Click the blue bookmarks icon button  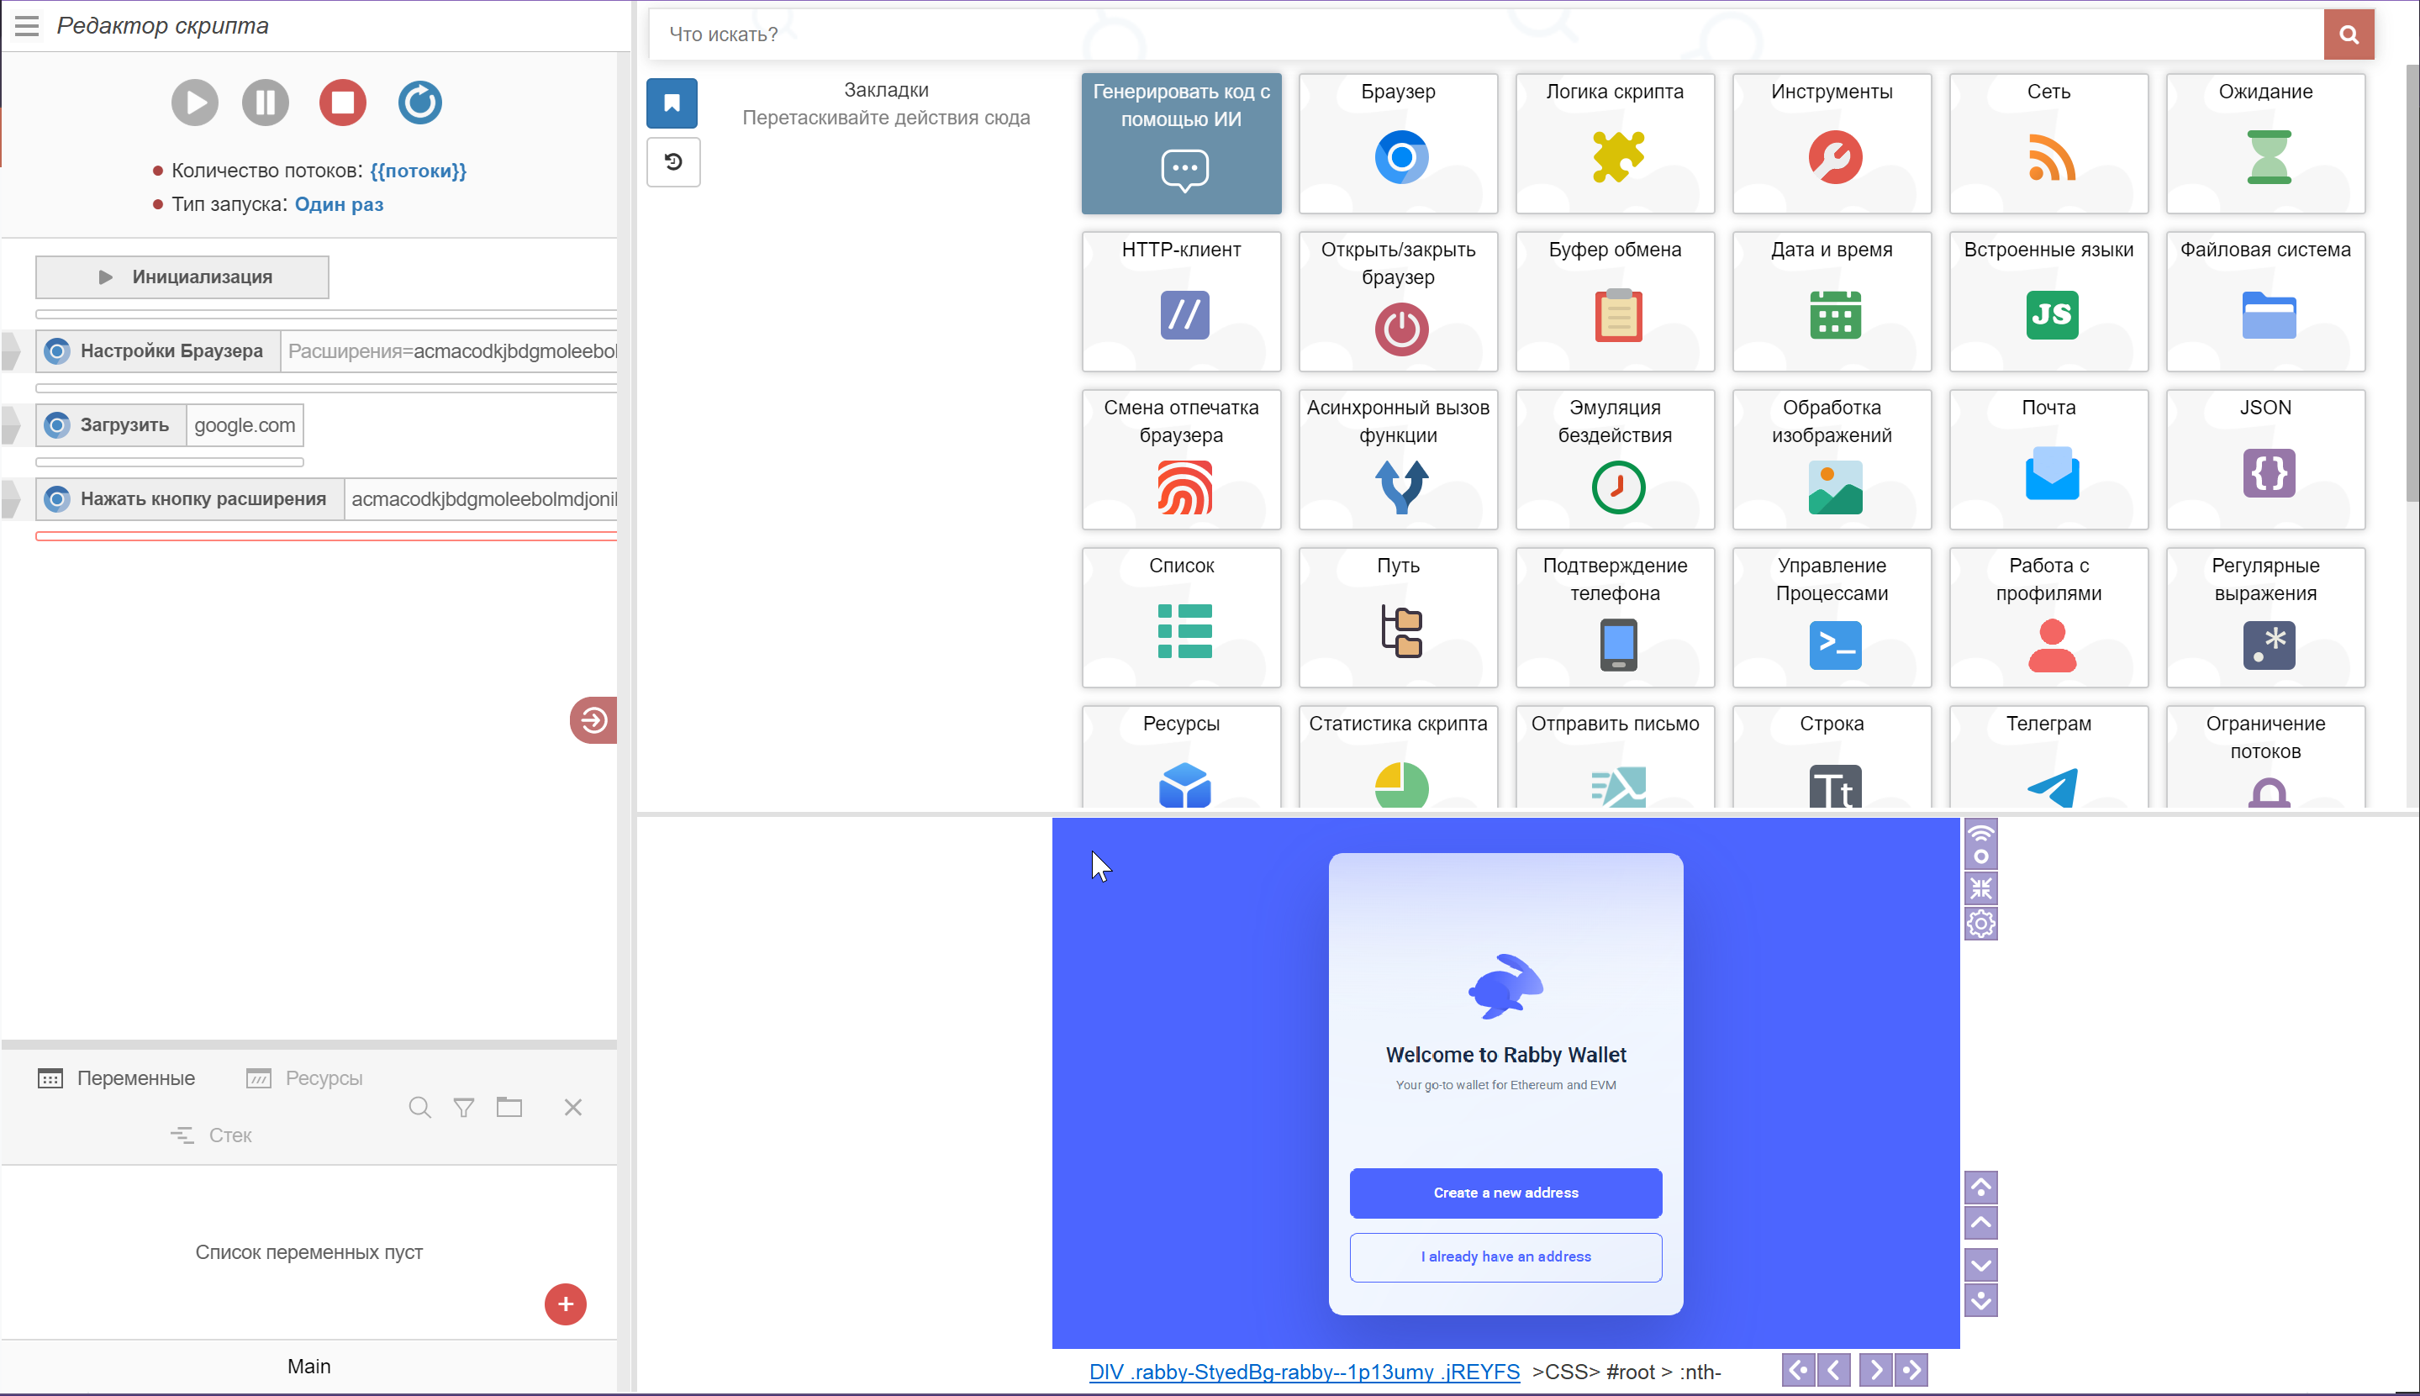(672, 103)
